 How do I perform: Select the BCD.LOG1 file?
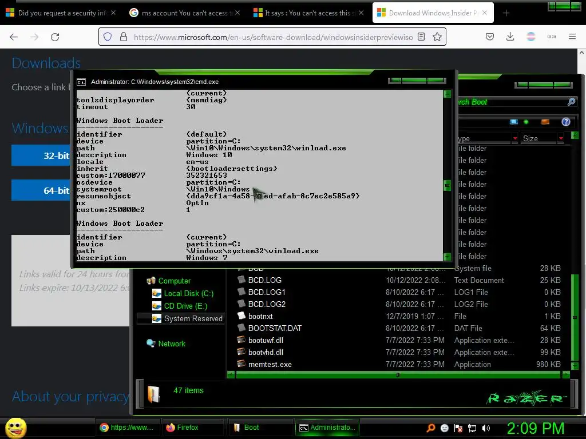click(x=267, y=292)
